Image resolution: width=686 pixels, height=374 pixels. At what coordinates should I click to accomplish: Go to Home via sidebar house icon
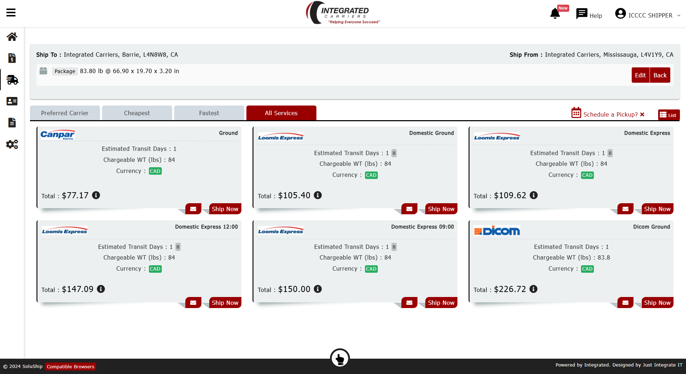point(12,37)
